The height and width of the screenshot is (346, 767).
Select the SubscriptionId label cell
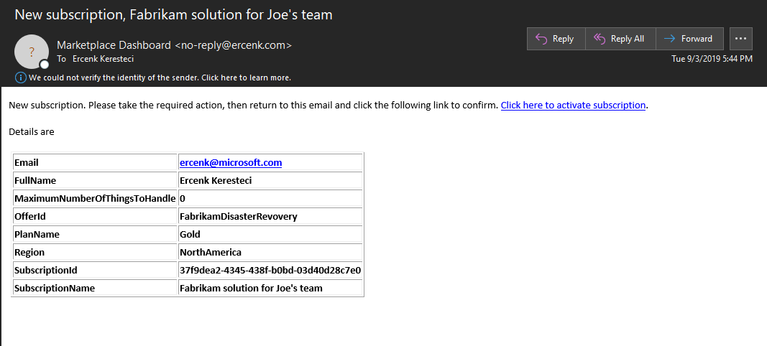(95, 270)
